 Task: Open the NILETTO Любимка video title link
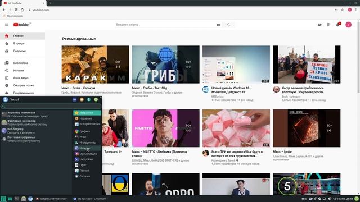point(160,154)
